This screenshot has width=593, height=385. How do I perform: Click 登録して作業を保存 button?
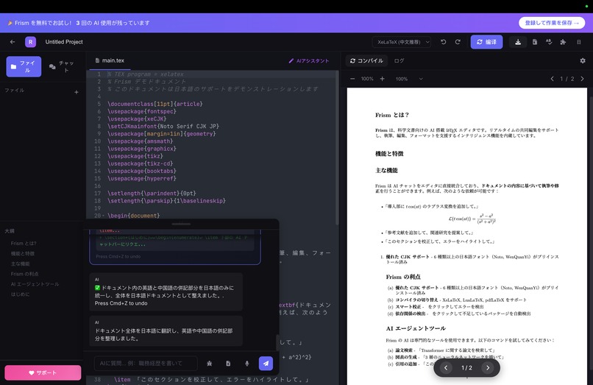point(552,23)
